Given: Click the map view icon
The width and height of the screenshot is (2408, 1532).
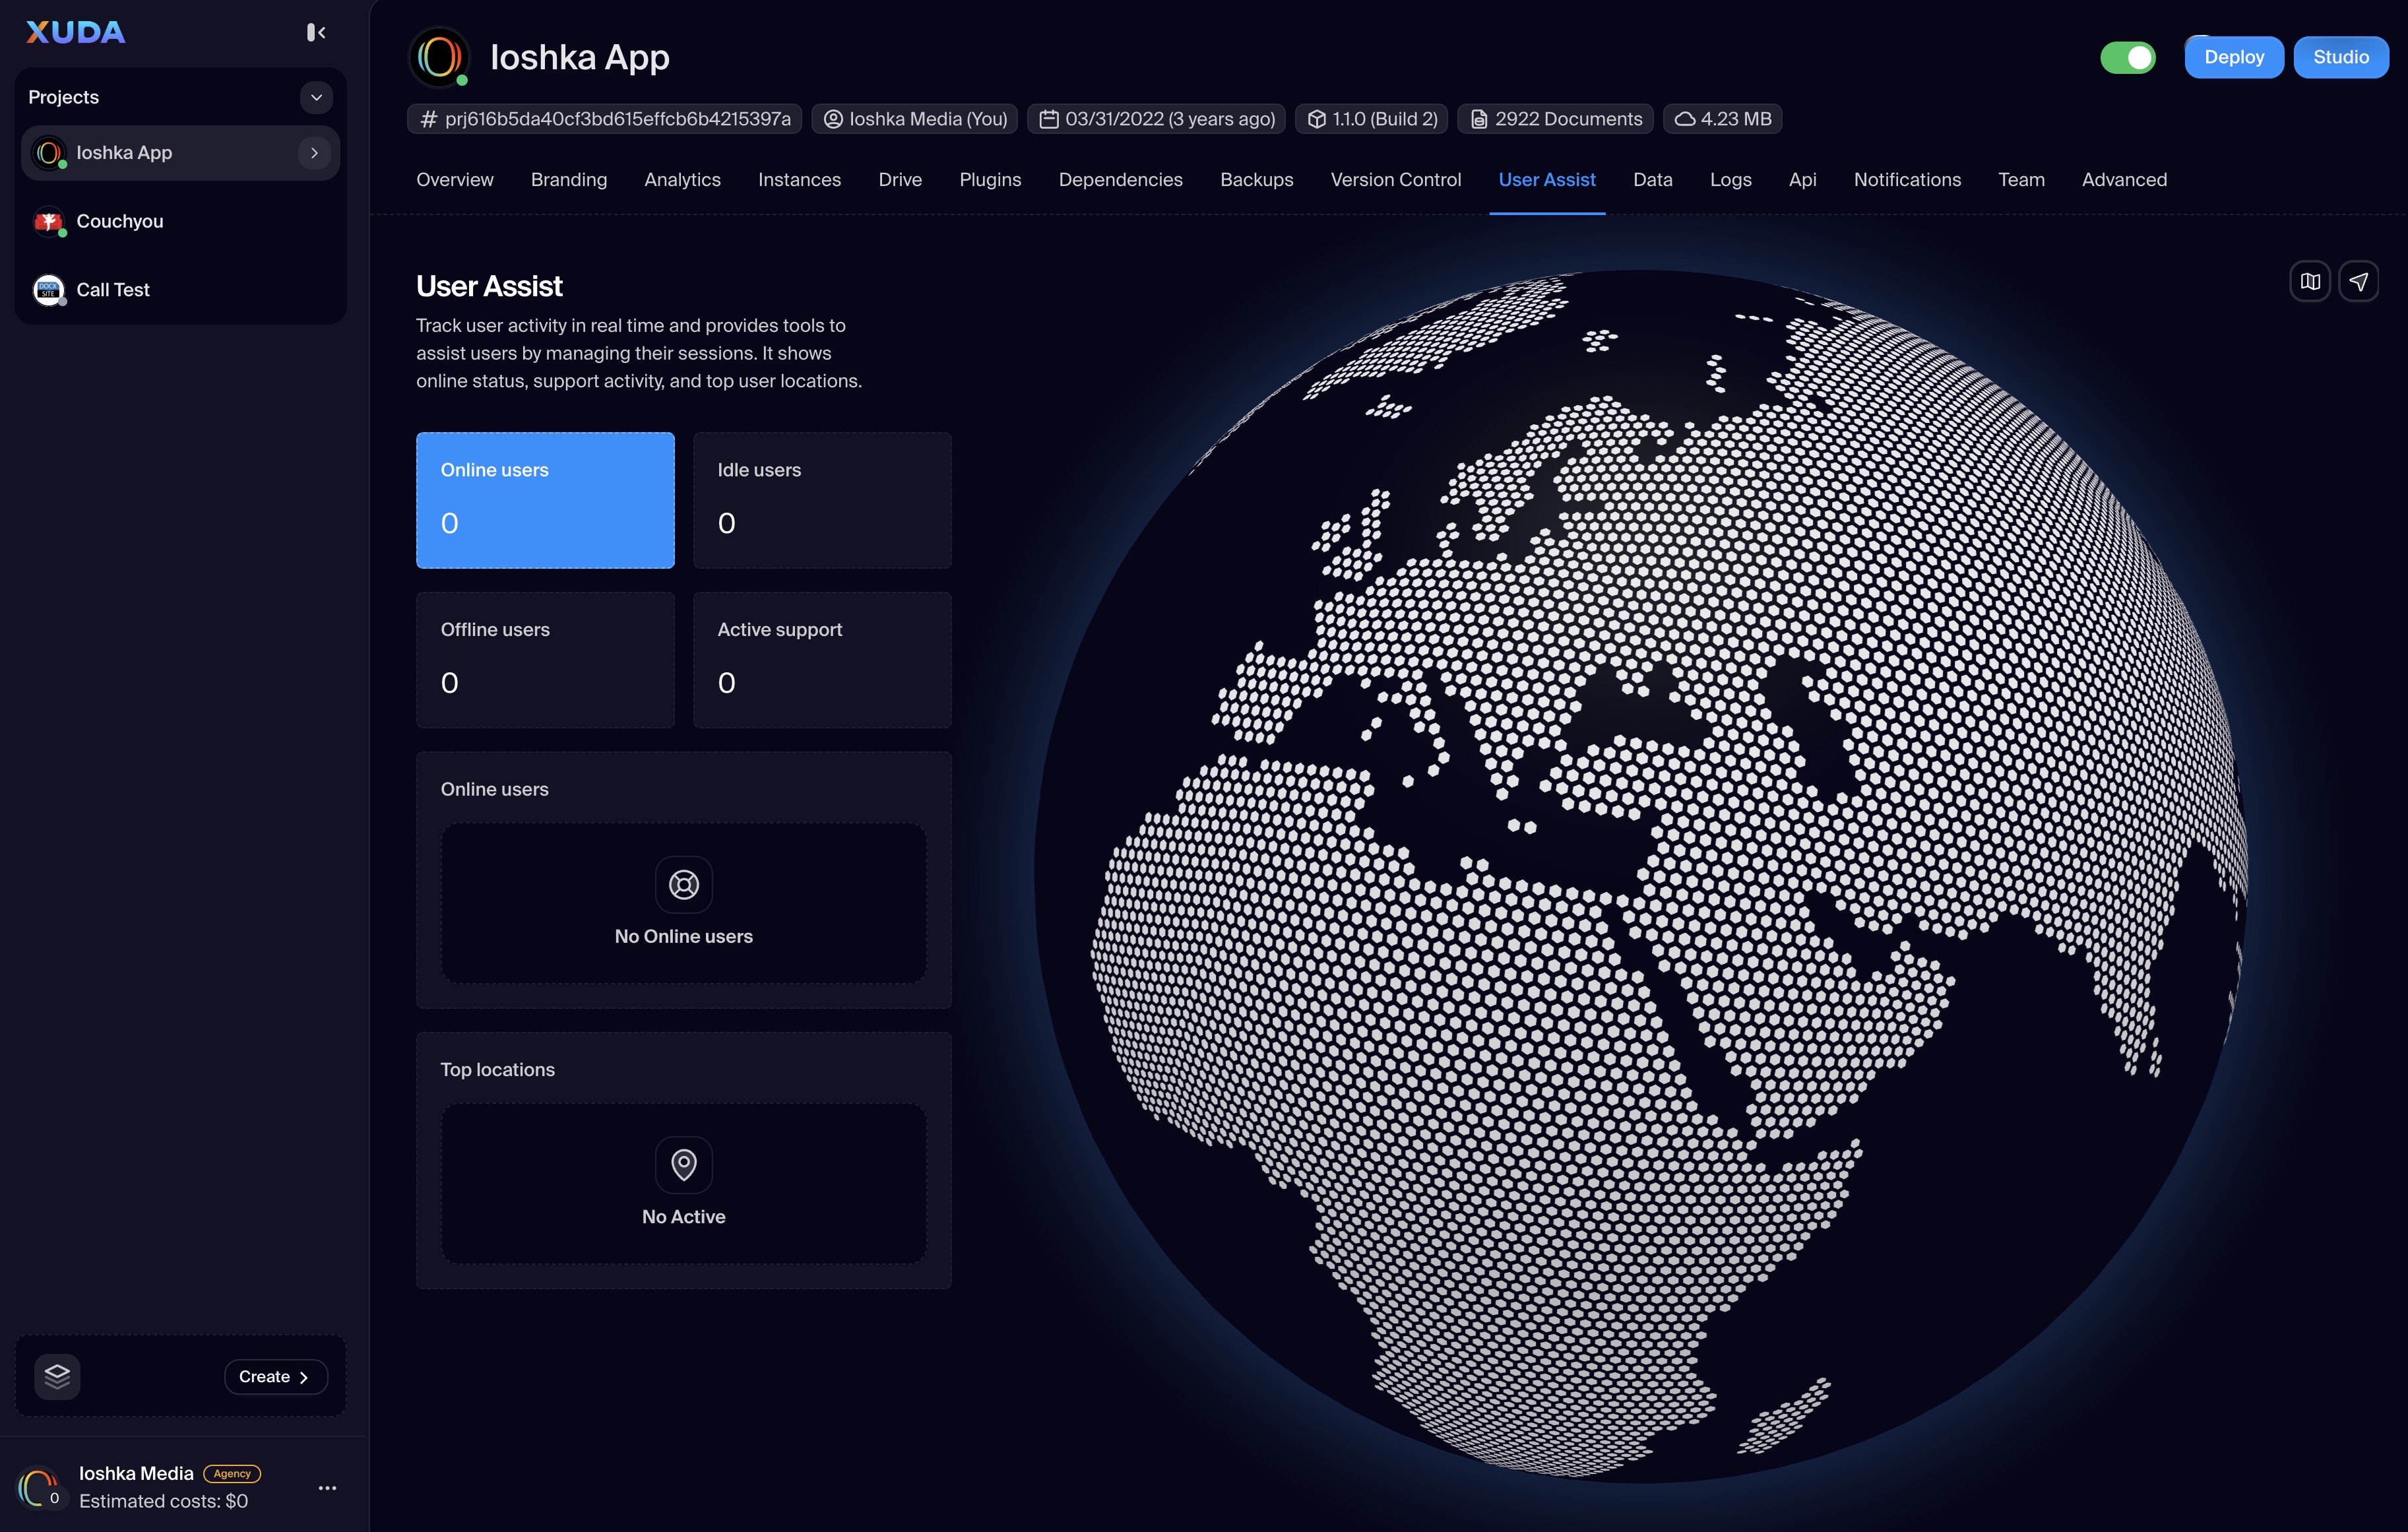Looking at the screenshot, I should (2310, 282).
